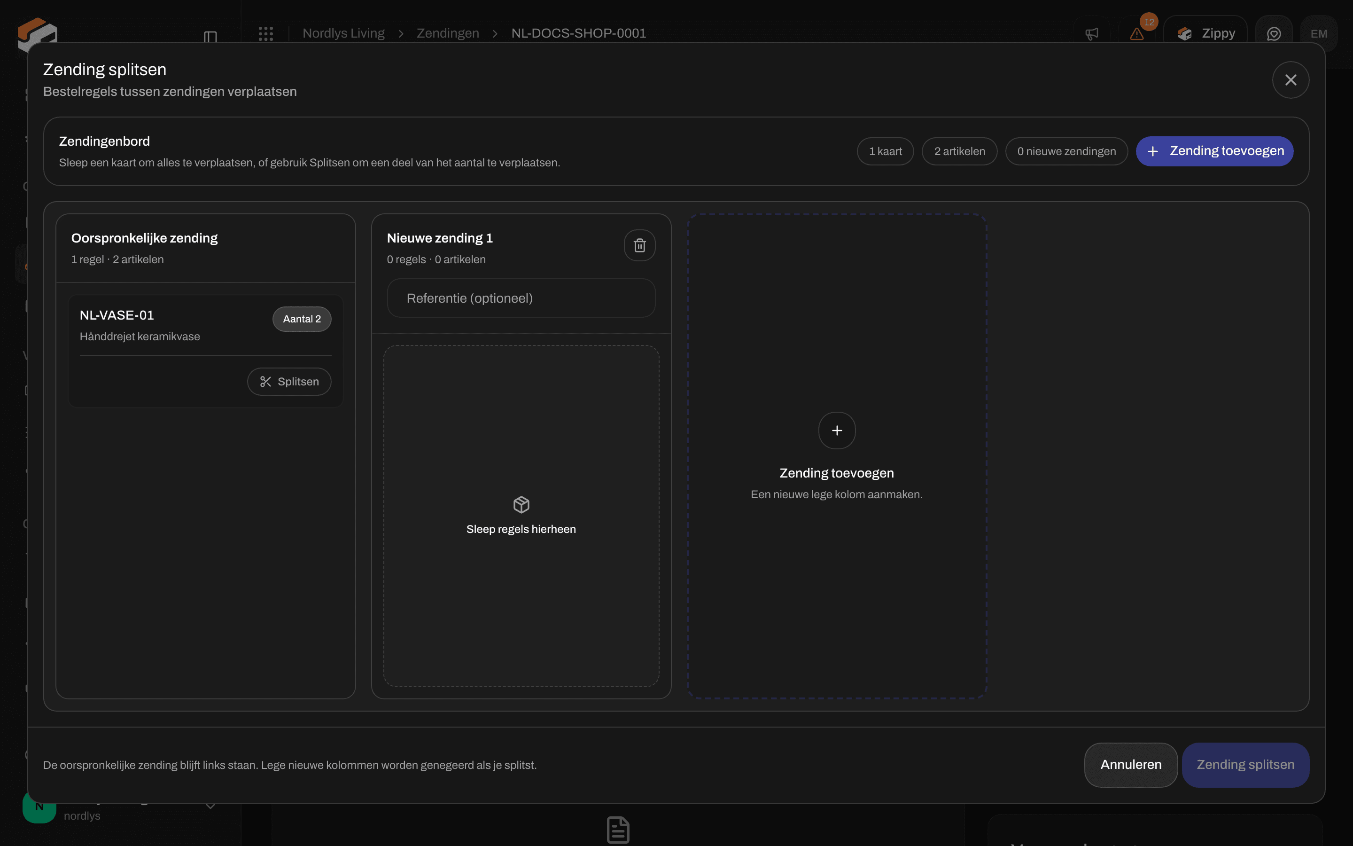
Task: Click the Zendingenbord heading
Action: point(105,141)
